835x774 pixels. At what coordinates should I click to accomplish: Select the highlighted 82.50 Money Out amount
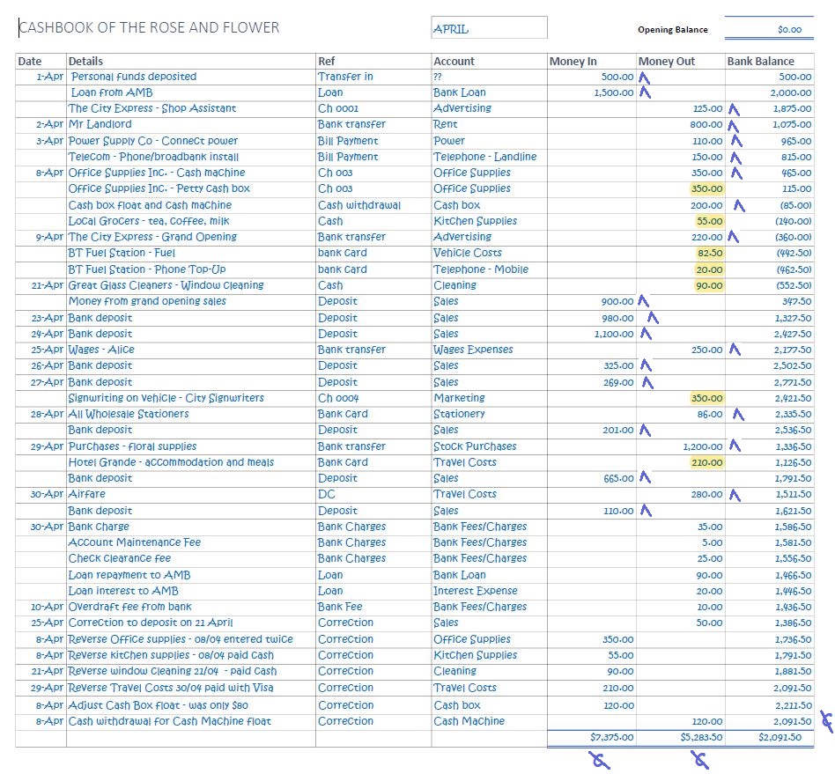(710, 254)
